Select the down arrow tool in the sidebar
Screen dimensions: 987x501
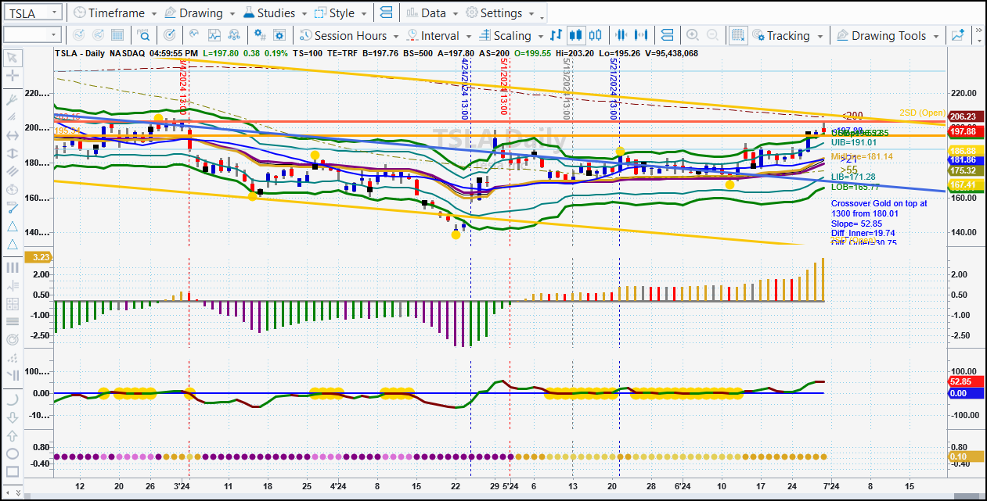coord(13,417)
